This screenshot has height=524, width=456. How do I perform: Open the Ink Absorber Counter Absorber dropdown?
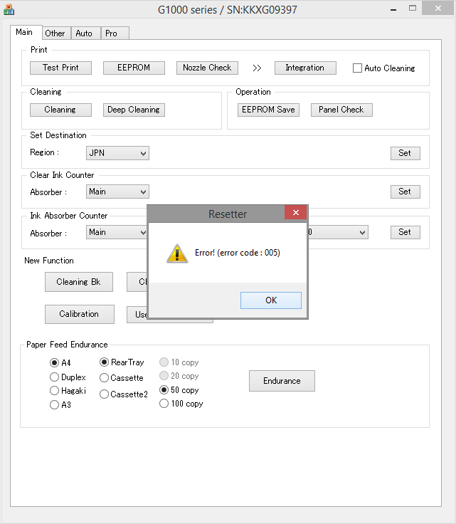coord(117,232)
